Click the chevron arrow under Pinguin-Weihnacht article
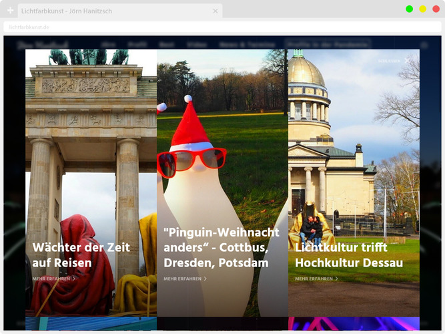This screenshot has width=445, height=334. tap(205, 279)
